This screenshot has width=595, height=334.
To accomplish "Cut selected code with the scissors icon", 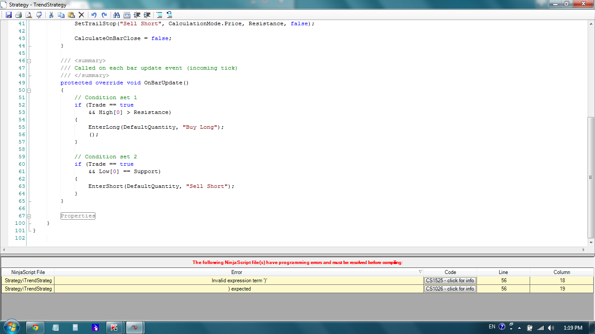I will 51,15.
